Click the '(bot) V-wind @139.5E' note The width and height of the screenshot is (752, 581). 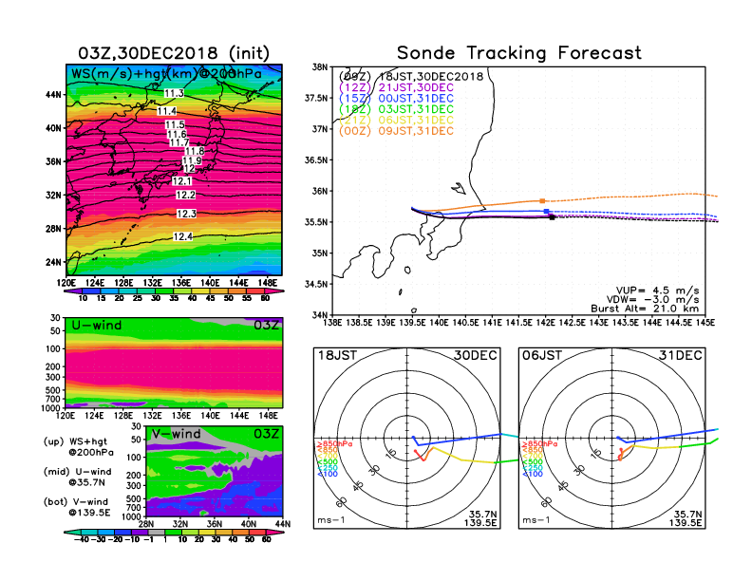pos(77,507)
